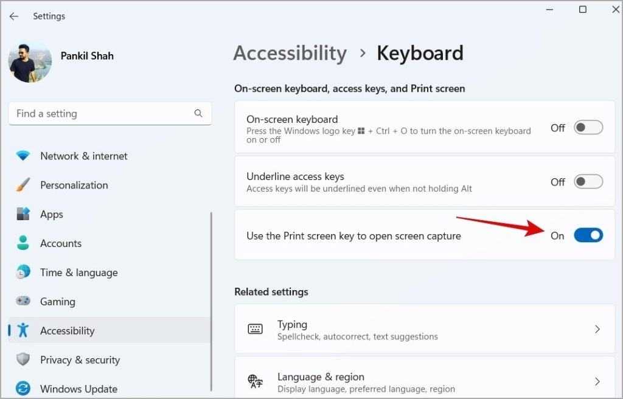
Task: Open Gaming settings
Action: point(110,301)
